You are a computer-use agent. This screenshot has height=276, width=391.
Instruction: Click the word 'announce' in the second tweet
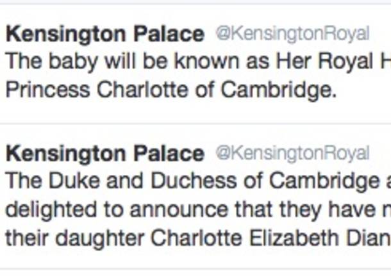(x=179, y=210)
